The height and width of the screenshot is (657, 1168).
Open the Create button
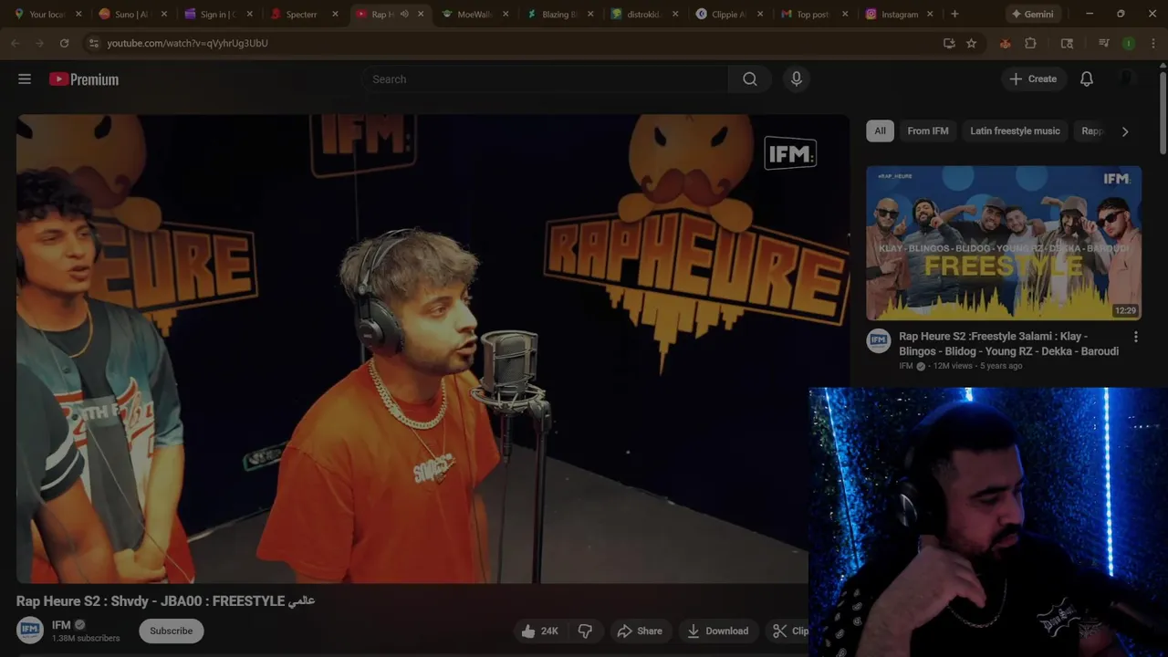[1033, 79]
